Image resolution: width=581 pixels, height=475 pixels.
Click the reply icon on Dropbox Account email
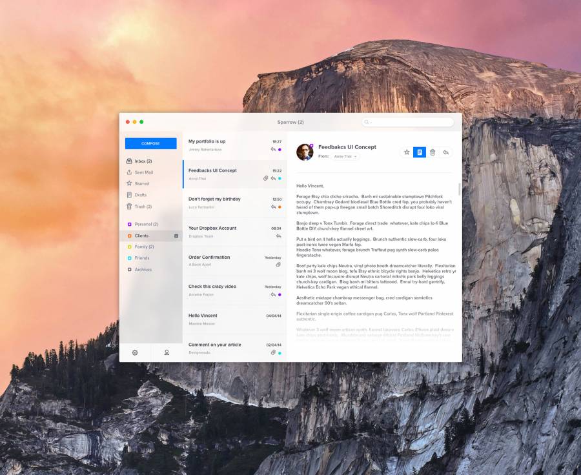(278, 236)
